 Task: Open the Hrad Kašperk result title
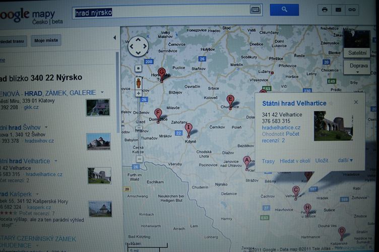point(16,194)
